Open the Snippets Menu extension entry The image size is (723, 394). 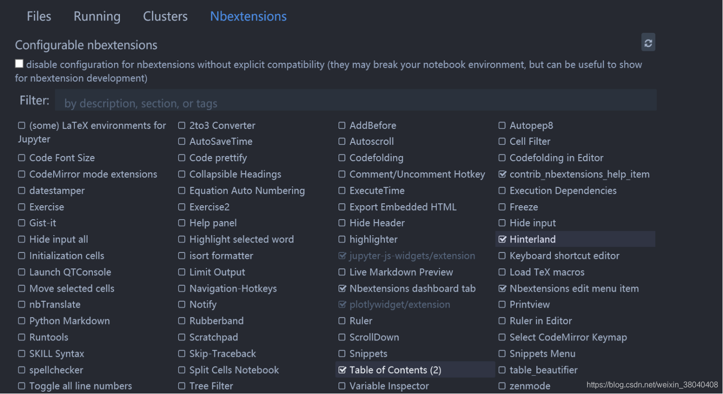[x=542, y=354]
